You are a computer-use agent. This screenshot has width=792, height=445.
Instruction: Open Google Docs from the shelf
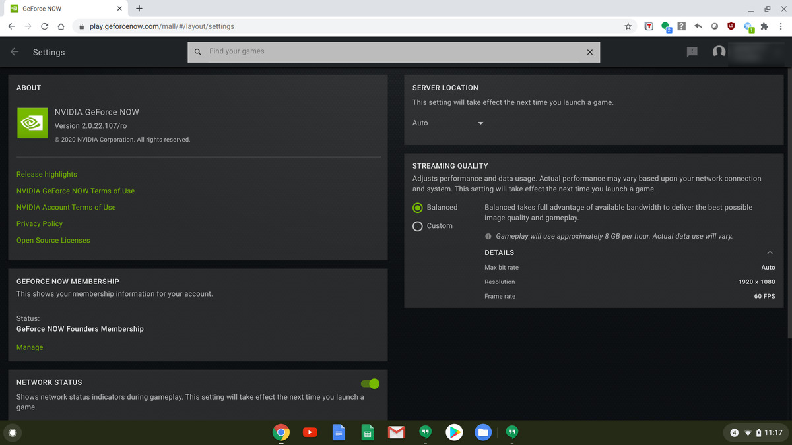click(x=339, y=432)
